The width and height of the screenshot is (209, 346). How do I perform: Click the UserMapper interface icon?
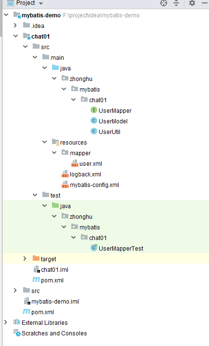tap(94, 110)
